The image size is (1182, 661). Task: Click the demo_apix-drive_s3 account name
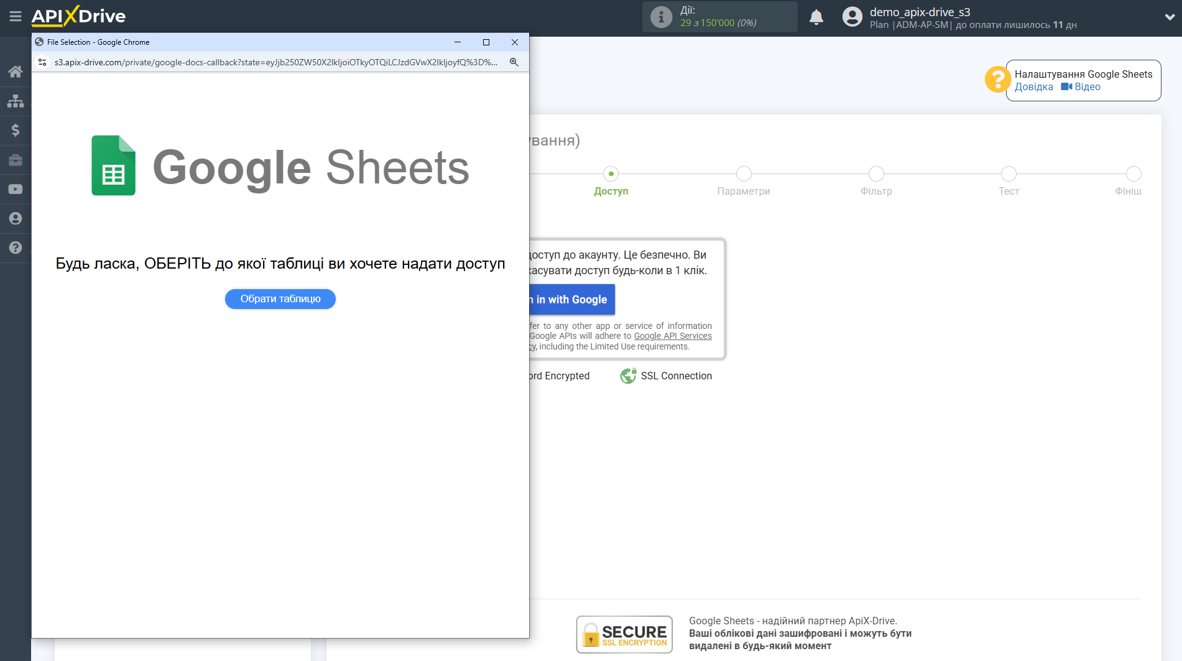click(920, 12)
